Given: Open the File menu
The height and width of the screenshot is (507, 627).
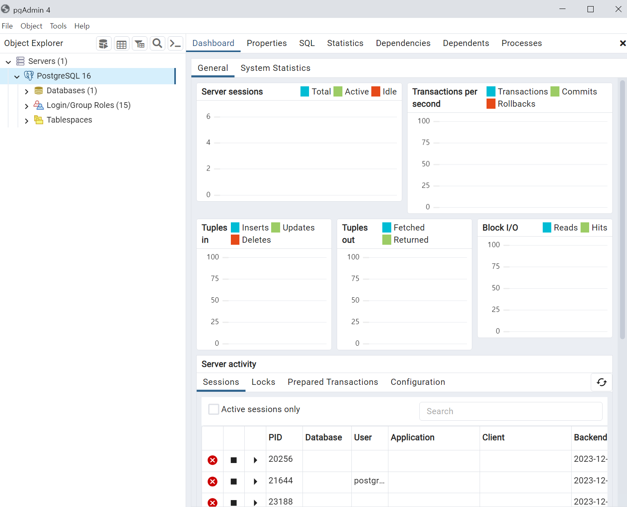Looking at the screenshot, I should (7, 26).
